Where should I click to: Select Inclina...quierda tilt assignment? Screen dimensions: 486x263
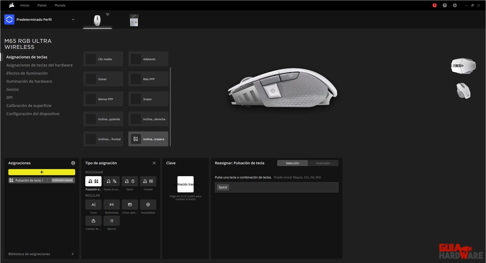click(103, 119)
